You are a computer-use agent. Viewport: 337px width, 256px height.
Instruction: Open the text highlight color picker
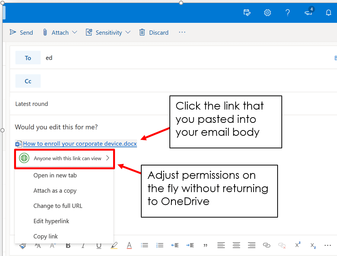pyautogui.click(x=114, y=245)
